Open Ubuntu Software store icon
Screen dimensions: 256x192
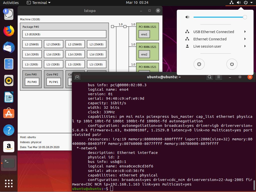pos(9,114)
